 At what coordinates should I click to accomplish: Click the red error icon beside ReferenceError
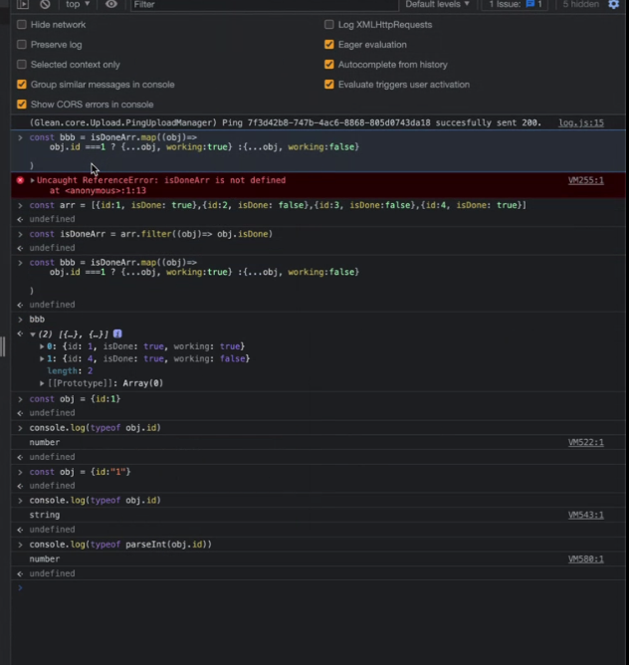20,180
